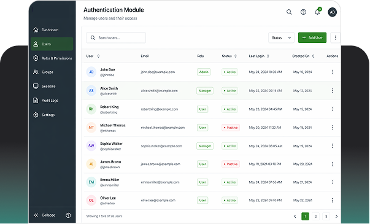This screenshot has width=370, height=224.
Task: Open the Sessions menu item
Action: pyautogui.click(x=52, y=86)
